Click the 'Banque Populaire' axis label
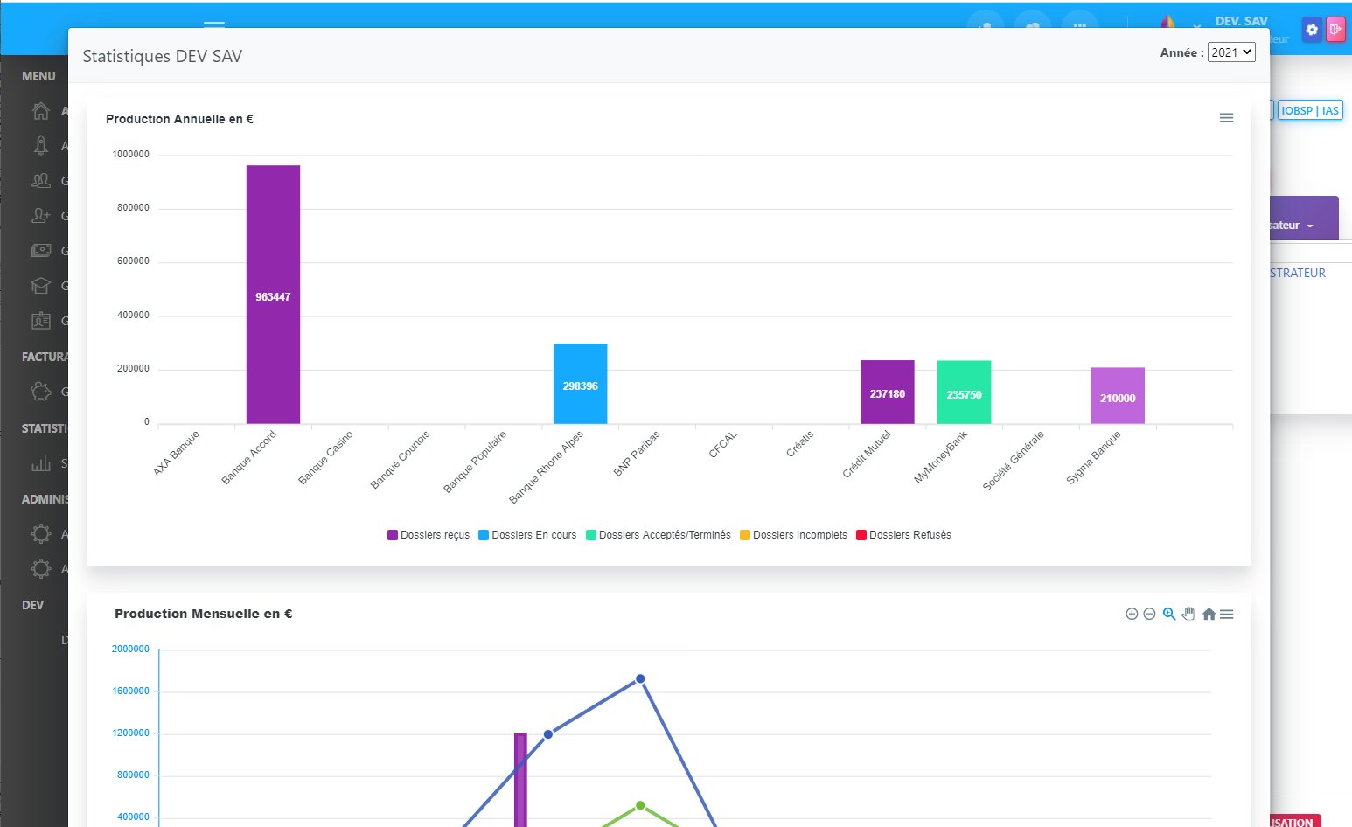Viewport: 1352px width, 827px height. [x=475, y=462]
